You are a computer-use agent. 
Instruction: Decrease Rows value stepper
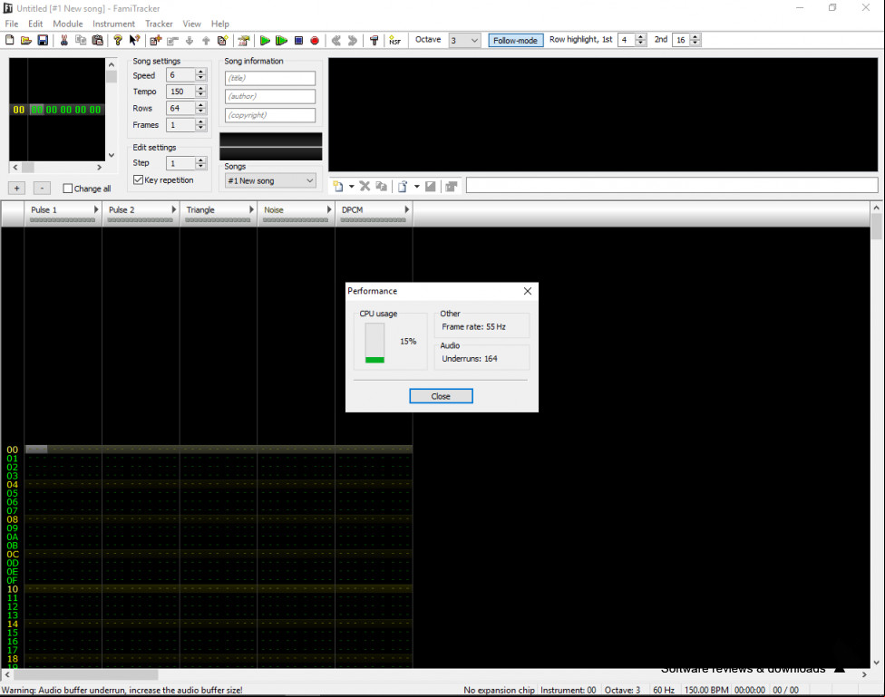pos(201,111)
